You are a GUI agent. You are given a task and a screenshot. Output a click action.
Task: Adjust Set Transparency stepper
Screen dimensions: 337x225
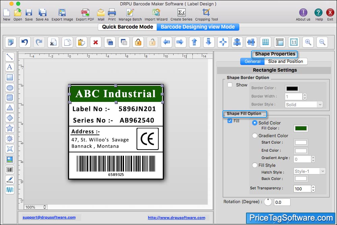[x=313, y=189]
